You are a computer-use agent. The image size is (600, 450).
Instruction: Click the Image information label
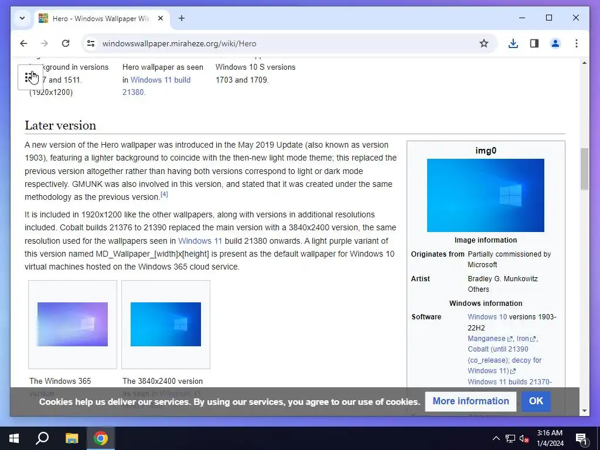(486, 240)
